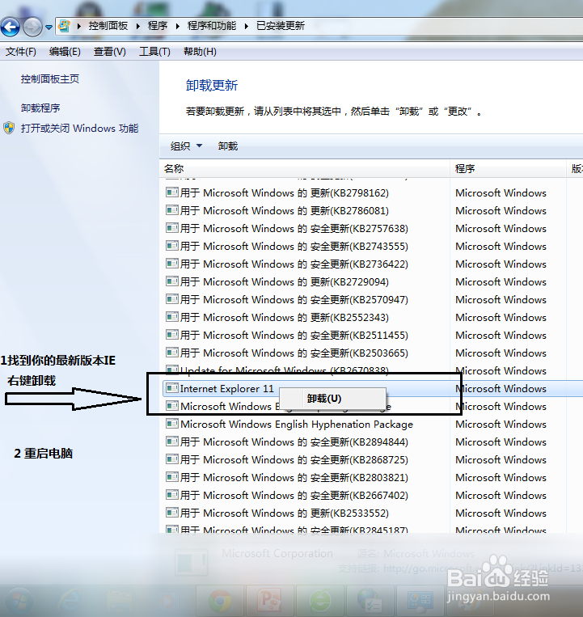Click the Control Panel icon in address bar
The width and height of the screenshot is (583, 617).
(64, 26)
